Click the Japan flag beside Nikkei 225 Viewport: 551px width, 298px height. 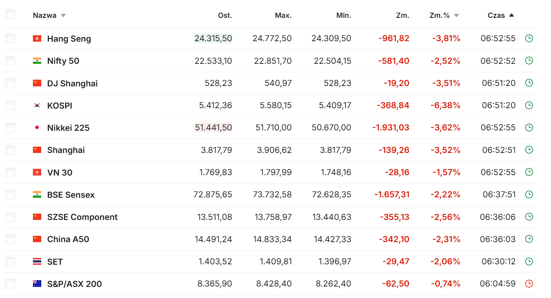pyautogui.click(x=37, y=128)
